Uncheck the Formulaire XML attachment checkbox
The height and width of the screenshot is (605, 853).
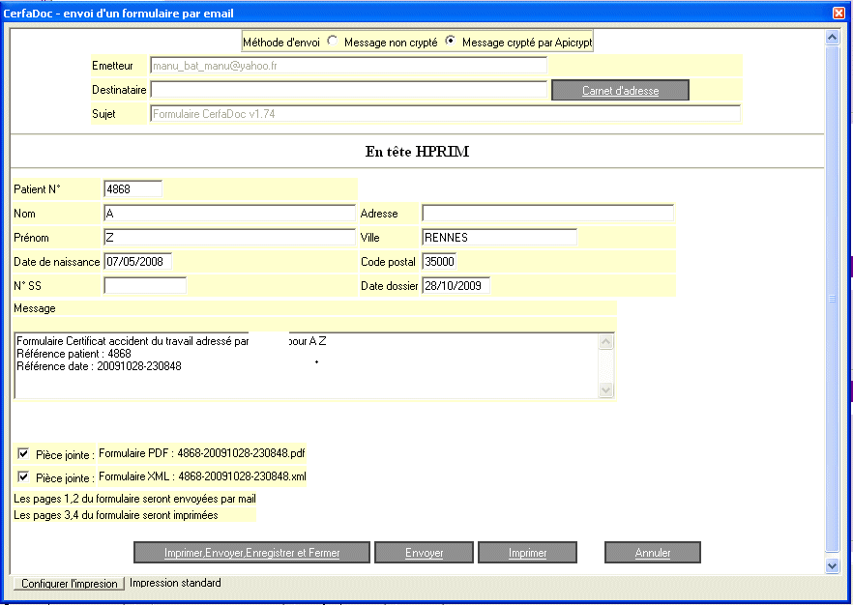point(23,476)
